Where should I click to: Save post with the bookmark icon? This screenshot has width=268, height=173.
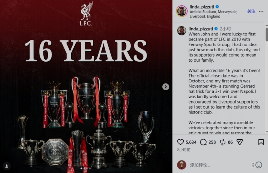click(261, 142)
